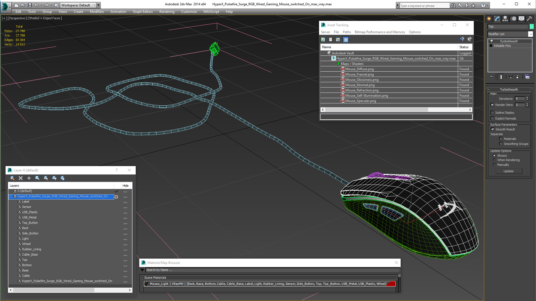536x301 pixels.
Task: Click Add Selected Objects plus icon in Layer dialog
Action: pyautogui.click(x=29, y=178)
